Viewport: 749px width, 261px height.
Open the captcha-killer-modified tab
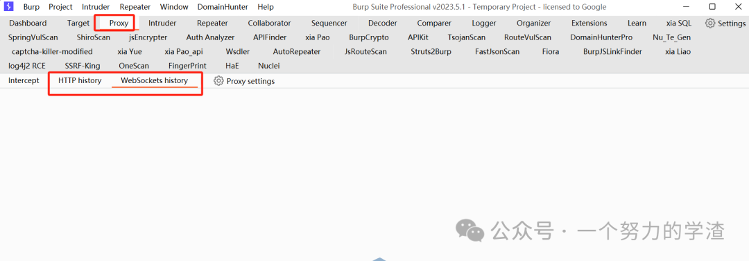tap(52, 51)
